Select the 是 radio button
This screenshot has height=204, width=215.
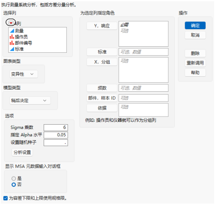pyautogui.click(x=14, y=178)
